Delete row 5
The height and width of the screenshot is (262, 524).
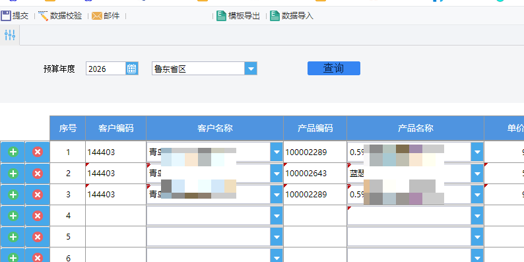pyautogui.click(x=38, y=237)
